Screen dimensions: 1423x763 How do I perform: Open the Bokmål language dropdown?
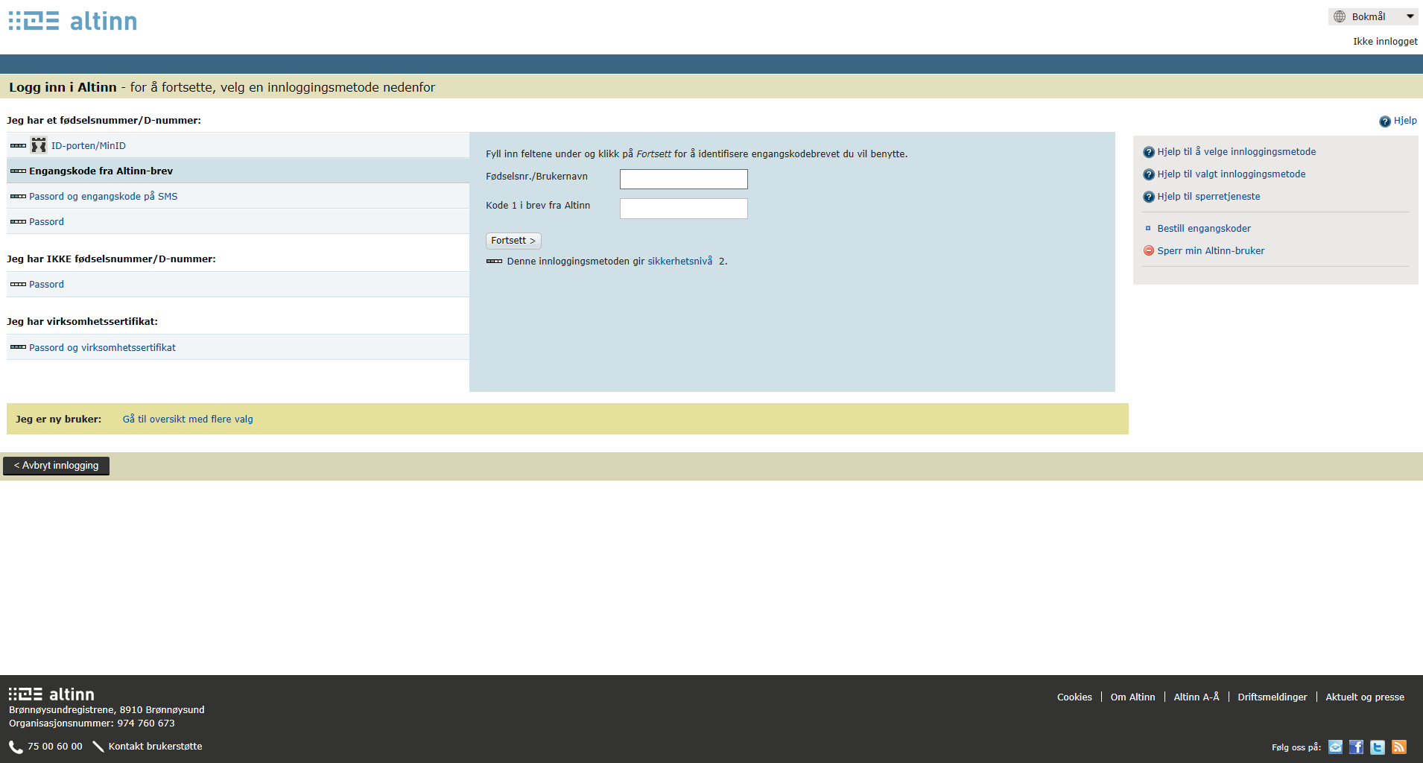point(1373,16)
